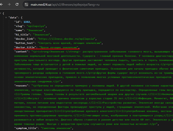Go back with the browser back arrow
173x131 pixels.
[x=1, y=5]
